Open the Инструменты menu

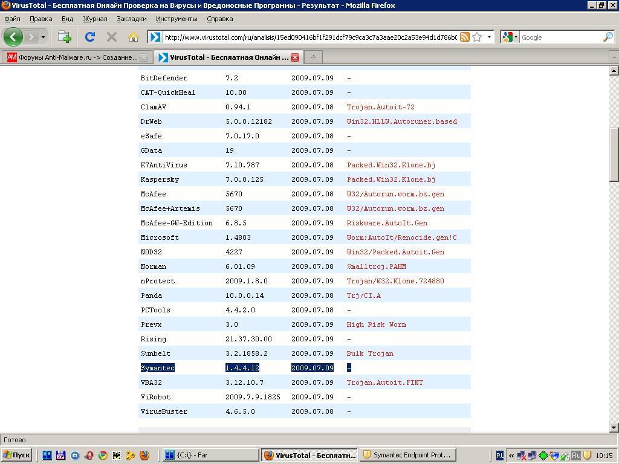(x=177, y=19)
